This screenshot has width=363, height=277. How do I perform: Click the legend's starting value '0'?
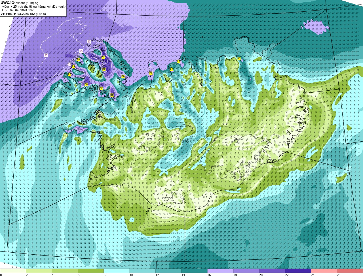1,275
